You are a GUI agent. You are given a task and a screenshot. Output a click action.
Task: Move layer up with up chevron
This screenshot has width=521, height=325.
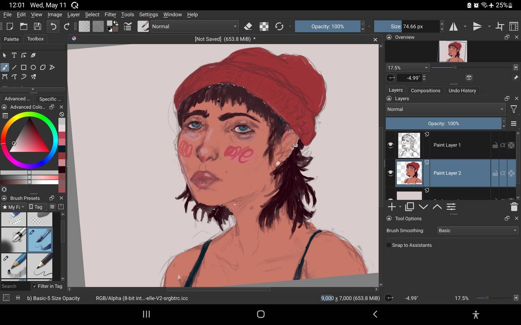tap(437, 207)
